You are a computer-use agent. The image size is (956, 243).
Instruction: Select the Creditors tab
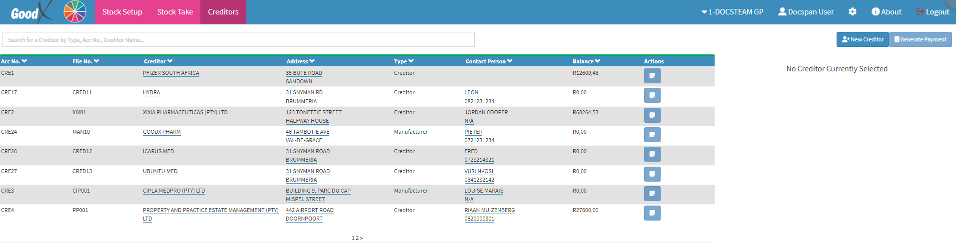click(x=223, y=12)
